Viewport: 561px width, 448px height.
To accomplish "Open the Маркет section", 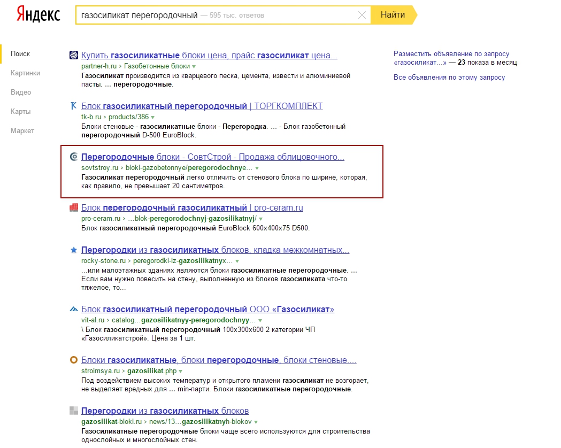I will [x=22, y=131].
